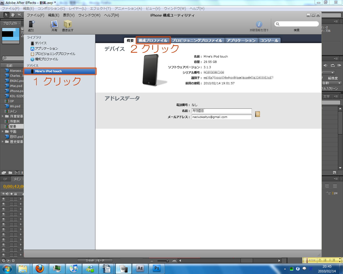Open the preview panel's flyout menu

[336, 58]
